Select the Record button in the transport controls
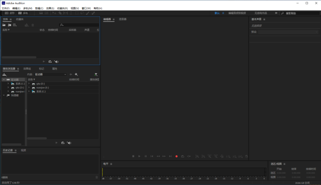321x185 pixels. point(176,156)
